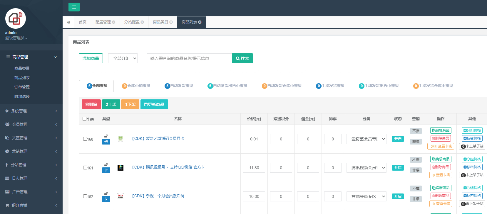Click the LeTV product icon in row 162
This screenshot has width=487, height=214.
[121, 196]
